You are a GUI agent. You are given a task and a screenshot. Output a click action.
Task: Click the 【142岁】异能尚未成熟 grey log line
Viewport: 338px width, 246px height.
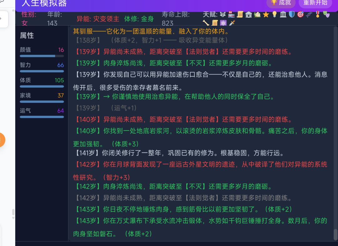click(x=183, y=198)
